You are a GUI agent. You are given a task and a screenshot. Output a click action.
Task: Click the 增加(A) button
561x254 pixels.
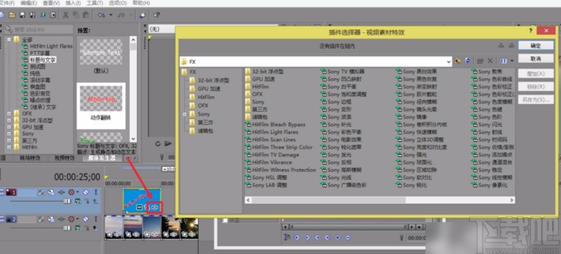[536, 74]
